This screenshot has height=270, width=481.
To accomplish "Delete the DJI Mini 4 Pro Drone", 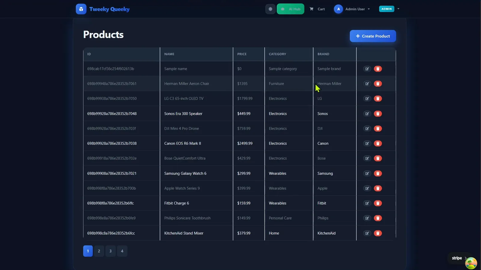I will 378,128.
